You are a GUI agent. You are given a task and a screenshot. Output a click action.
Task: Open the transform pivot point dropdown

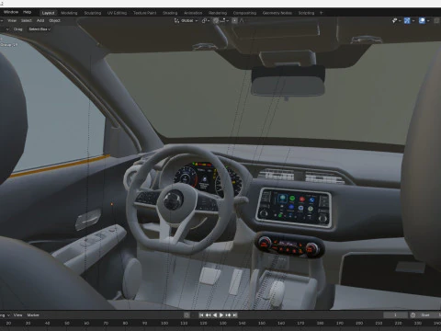point(206,20)
